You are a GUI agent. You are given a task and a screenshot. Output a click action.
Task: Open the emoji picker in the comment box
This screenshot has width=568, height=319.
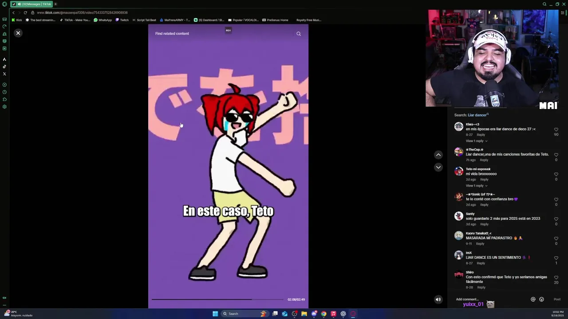point(541,300)
